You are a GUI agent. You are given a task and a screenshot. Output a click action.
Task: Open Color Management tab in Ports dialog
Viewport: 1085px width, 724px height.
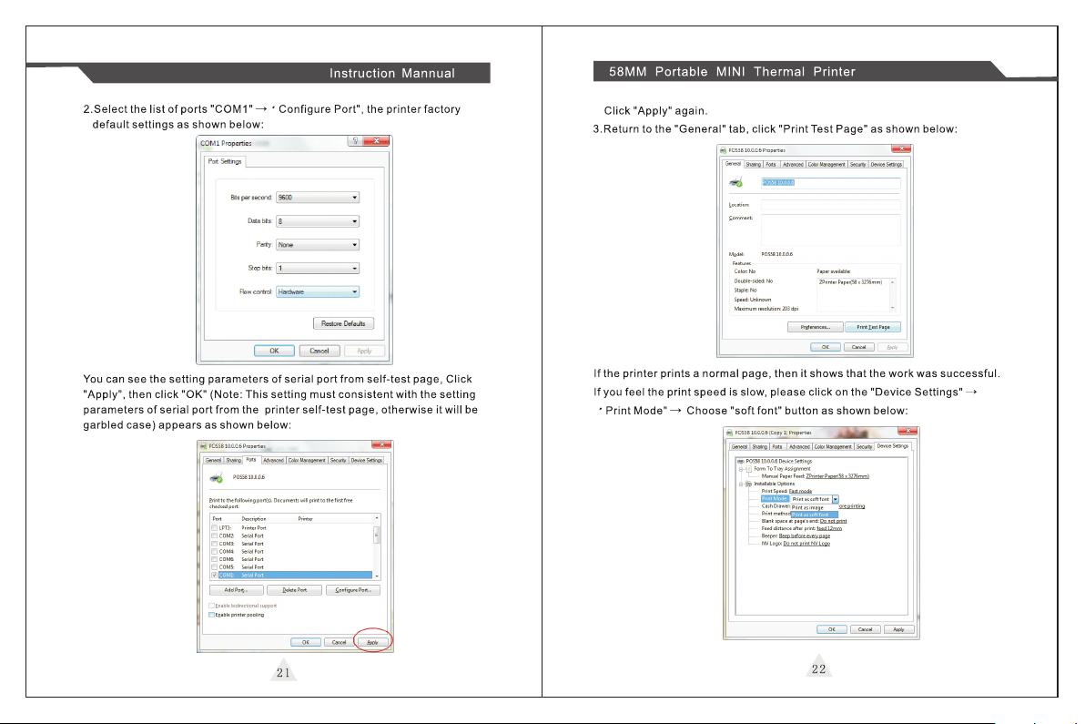307,460
